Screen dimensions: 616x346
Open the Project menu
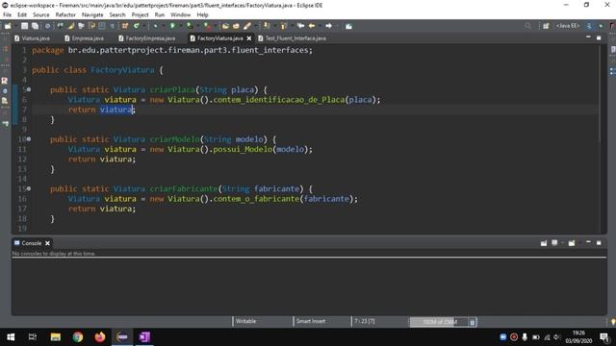pyautogui.click(x=140, y=15)
